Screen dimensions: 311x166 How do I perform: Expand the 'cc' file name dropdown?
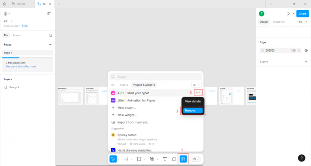click(11, 21)
